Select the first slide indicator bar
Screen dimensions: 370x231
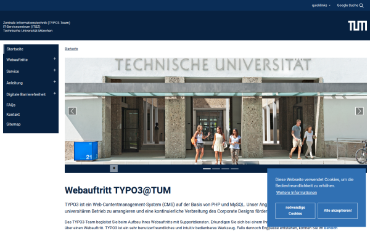tap(207, 169)
